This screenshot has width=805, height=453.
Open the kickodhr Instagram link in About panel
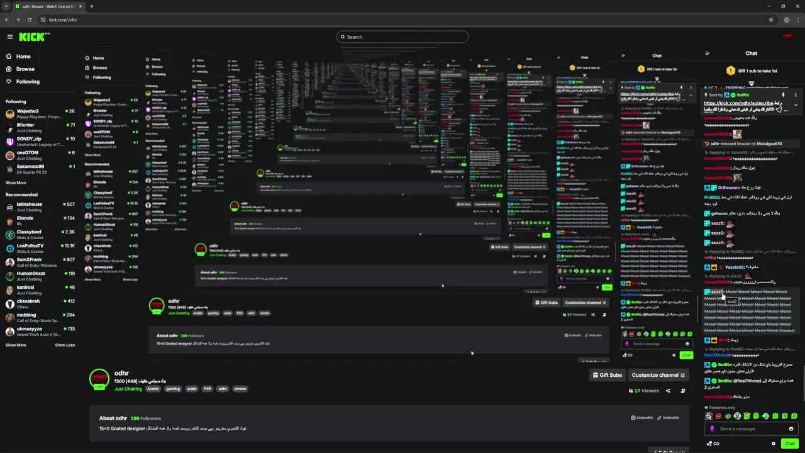(641, 418)
